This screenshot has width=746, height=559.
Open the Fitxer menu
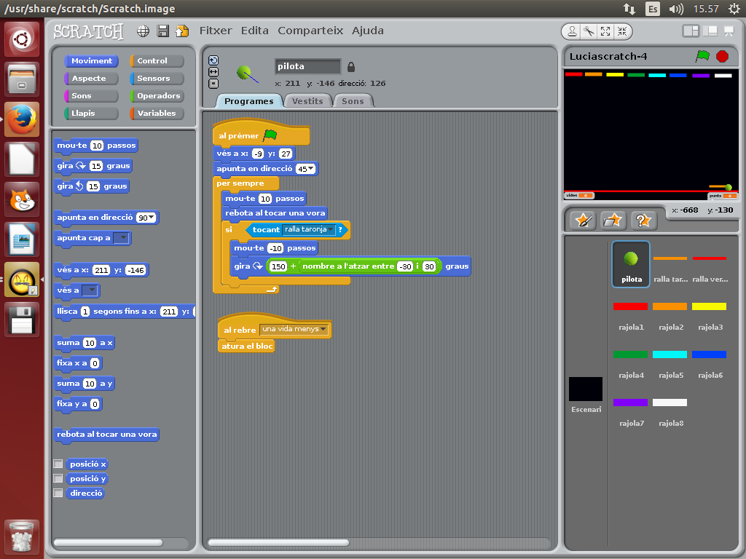215,31
